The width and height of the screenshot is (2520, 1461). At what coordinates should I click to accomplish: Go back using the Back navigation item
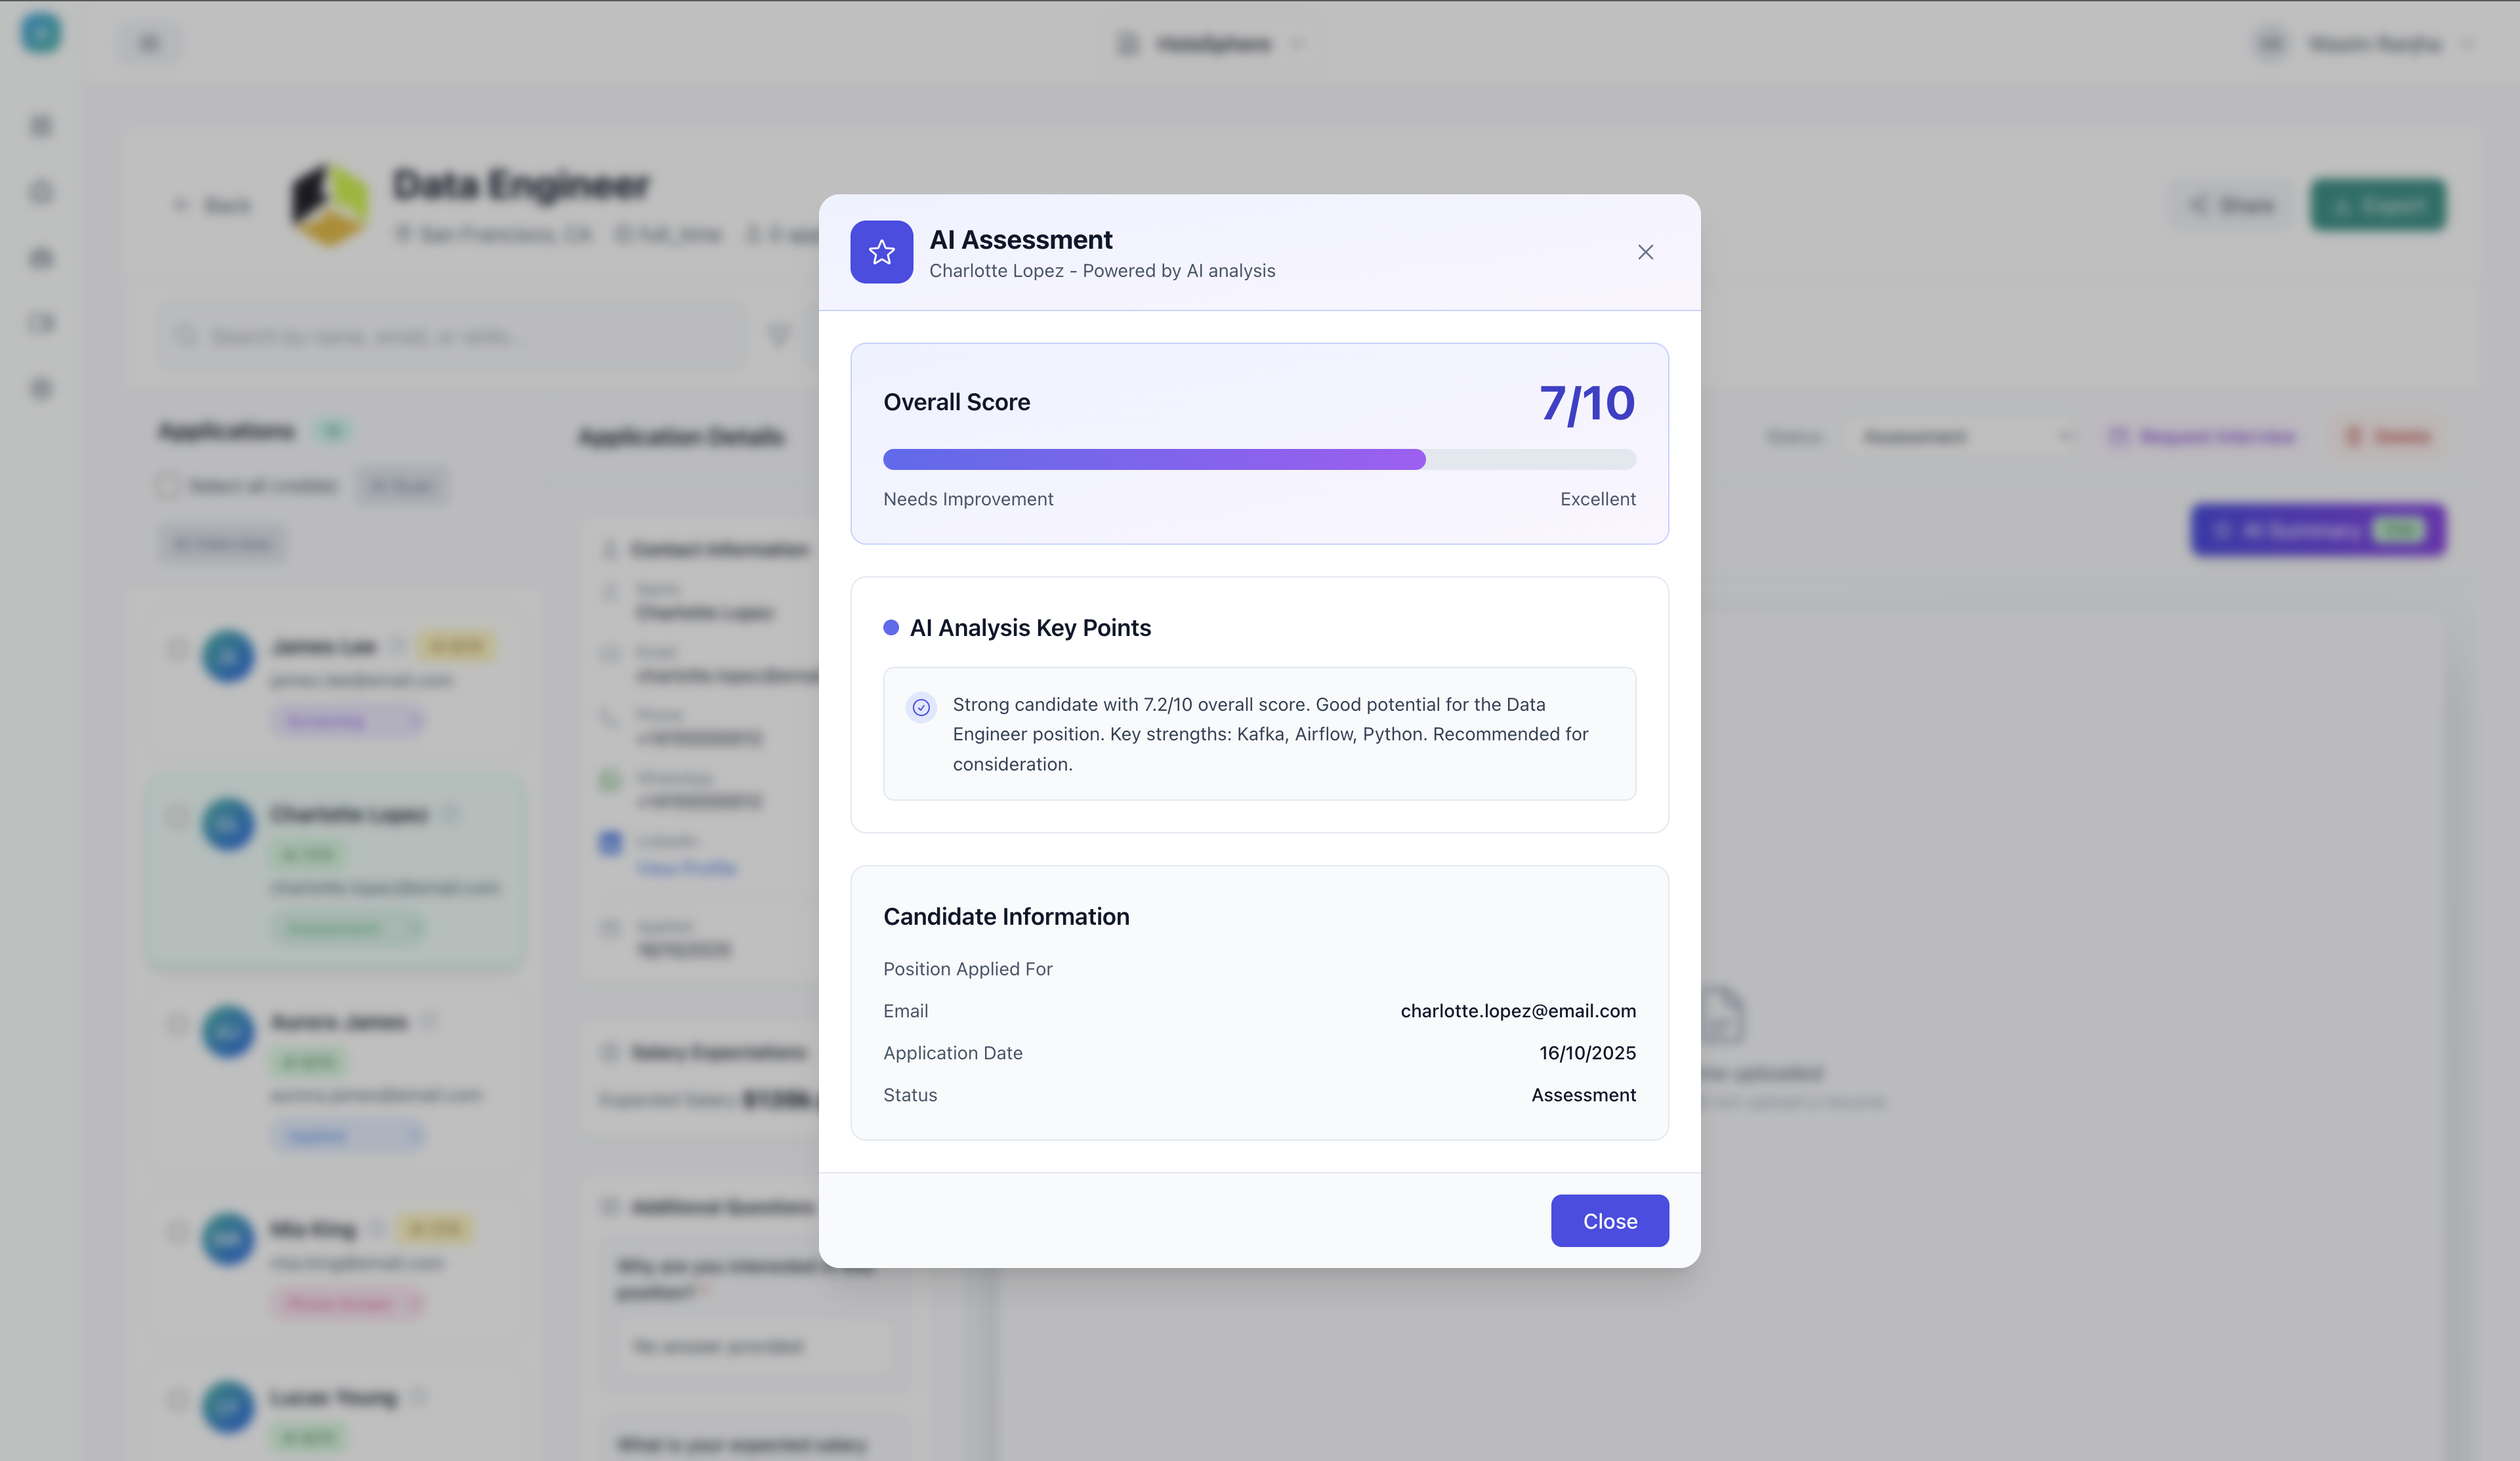tap(212, 204)
